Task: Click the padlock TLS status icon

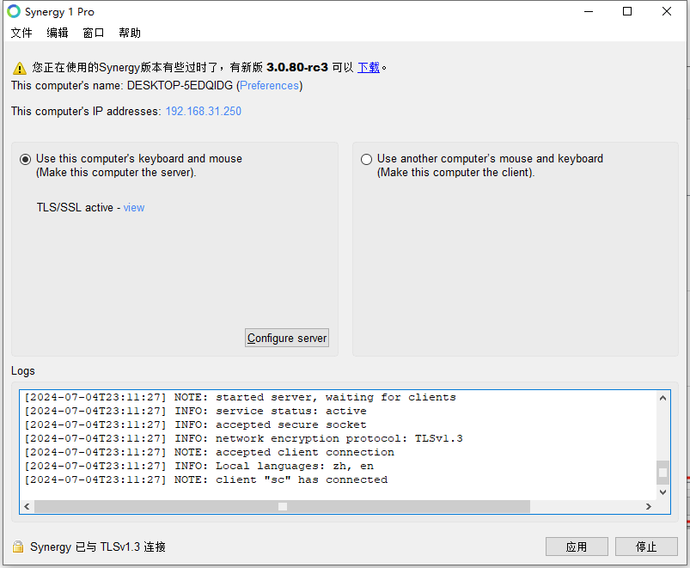Action: point(18,547)
